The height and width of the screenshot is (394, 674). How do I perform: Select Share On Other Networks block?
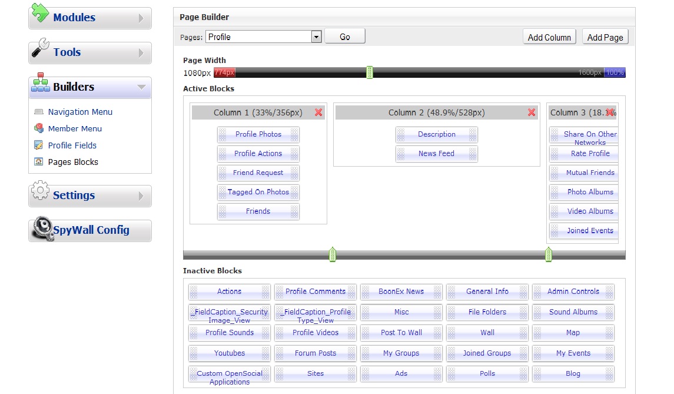click(584, 135)
